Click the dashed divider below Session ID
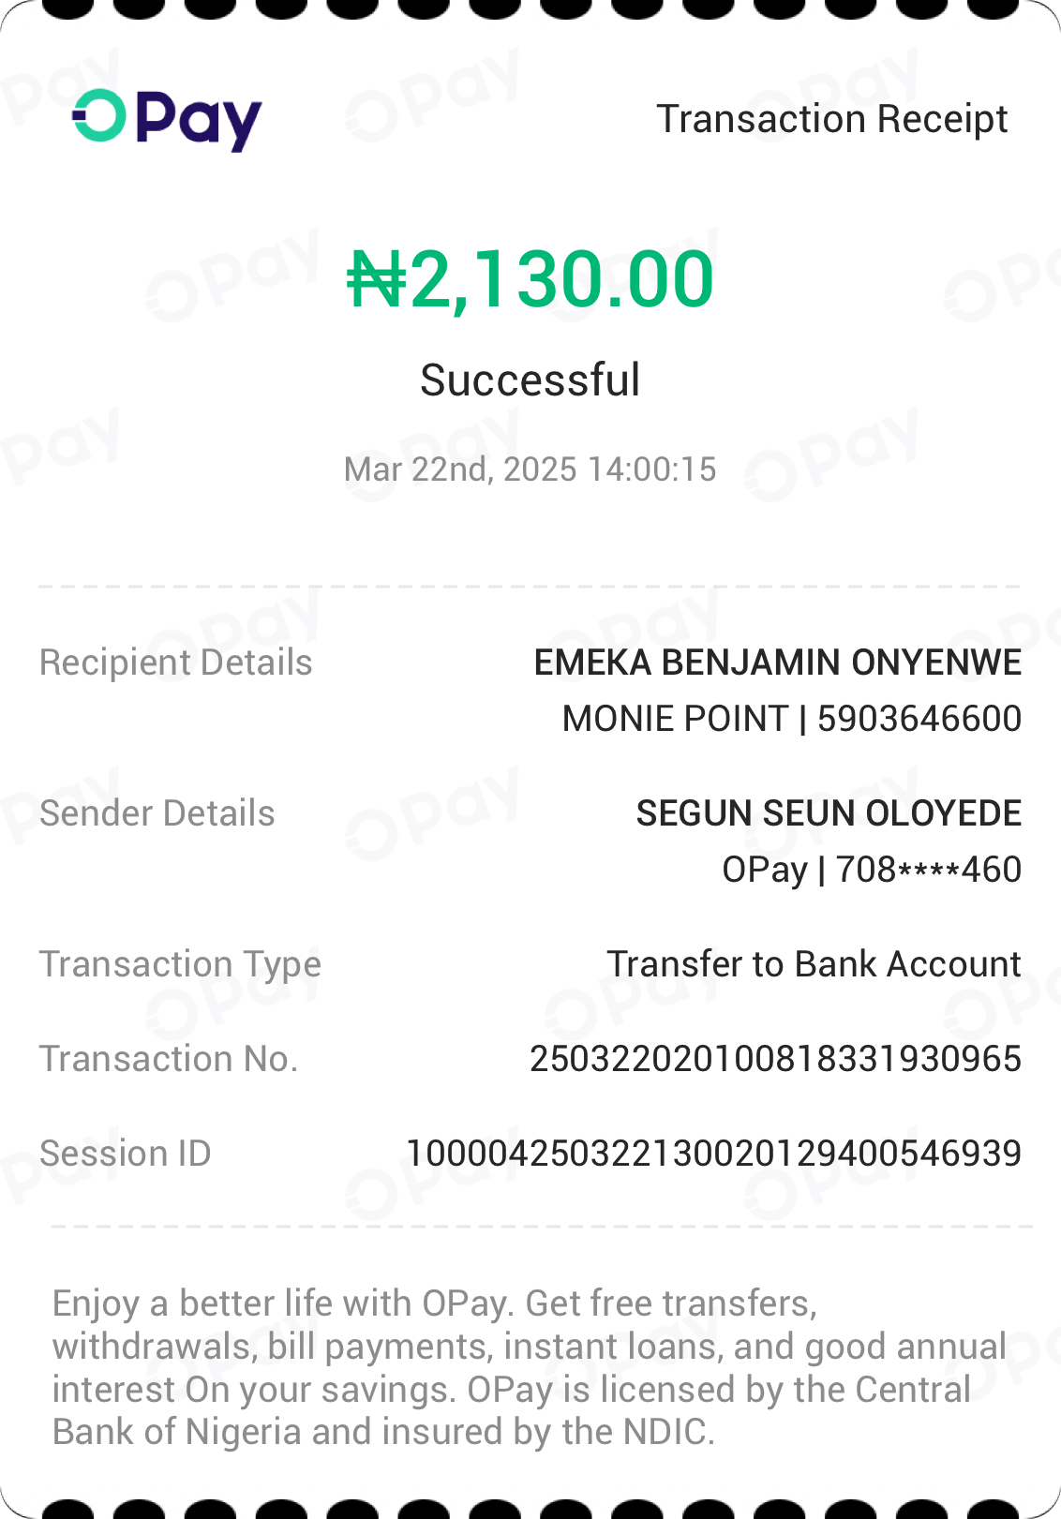 (x=542, y=1226)
